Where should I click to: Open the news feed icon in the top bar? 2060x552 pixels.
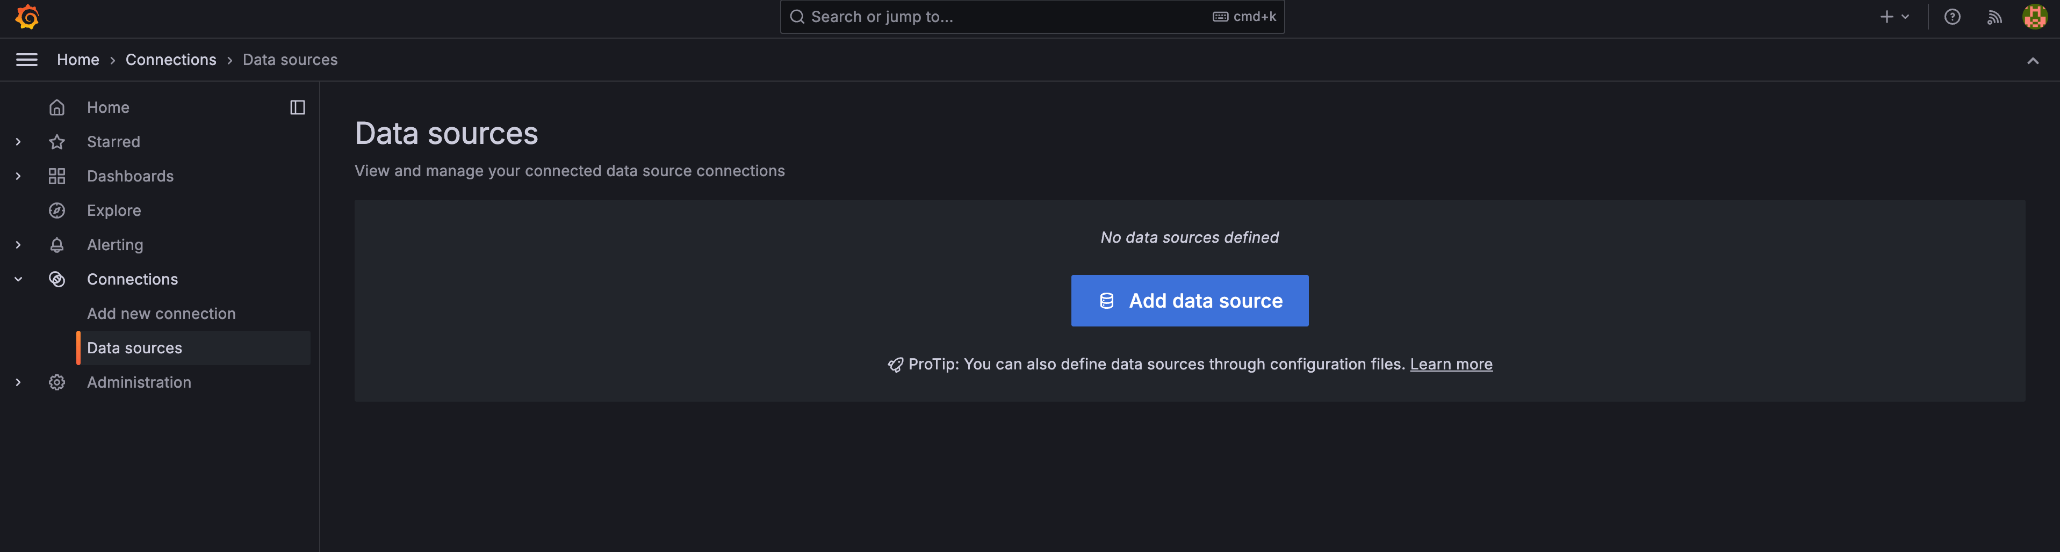(1994, 16)
